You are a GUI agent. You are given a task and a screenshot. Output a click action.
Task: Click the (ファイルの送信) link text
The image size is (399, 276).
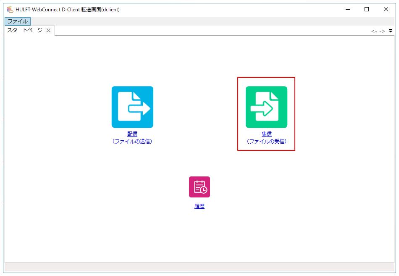[x=132, y=141]
